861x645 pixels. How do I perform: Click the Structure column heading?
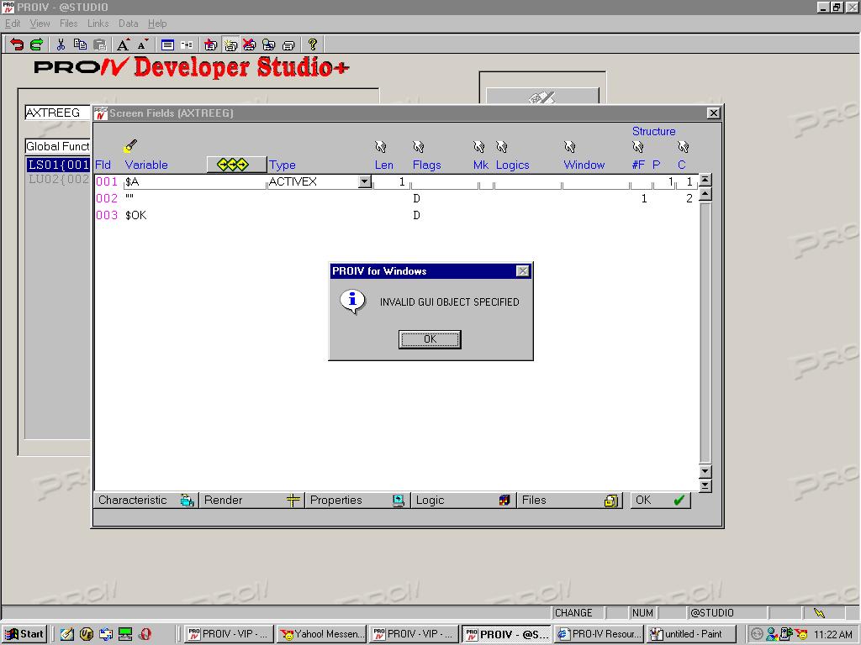point(653,131)
